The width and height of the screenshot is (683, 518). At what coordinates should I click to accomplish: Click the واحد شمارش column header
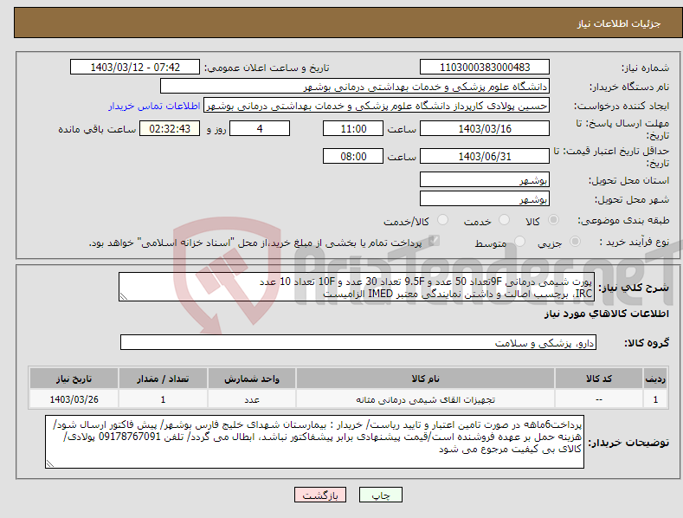coord(252,378)
